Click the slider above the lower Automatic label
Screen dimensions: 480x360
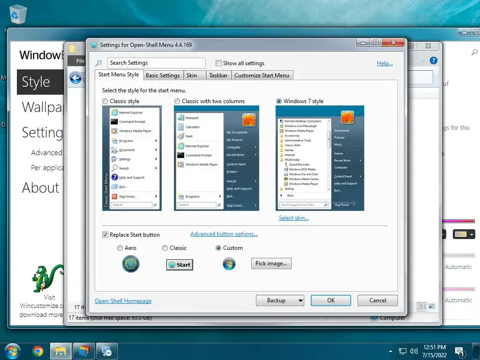(x=458, y=289)
